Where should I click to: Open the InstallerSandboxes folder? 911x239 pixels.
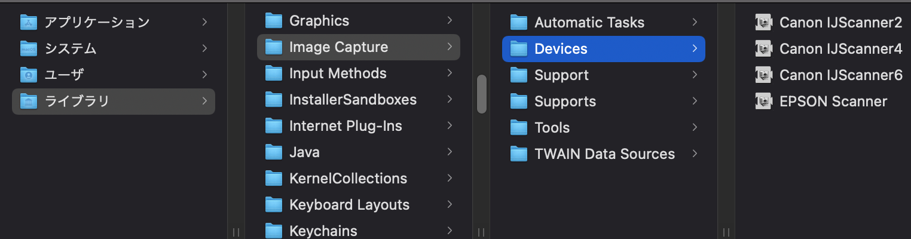(x=352, y=100)
